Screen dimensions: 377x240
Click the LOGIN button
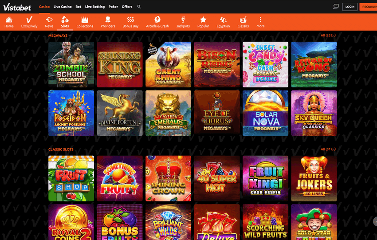350,7
